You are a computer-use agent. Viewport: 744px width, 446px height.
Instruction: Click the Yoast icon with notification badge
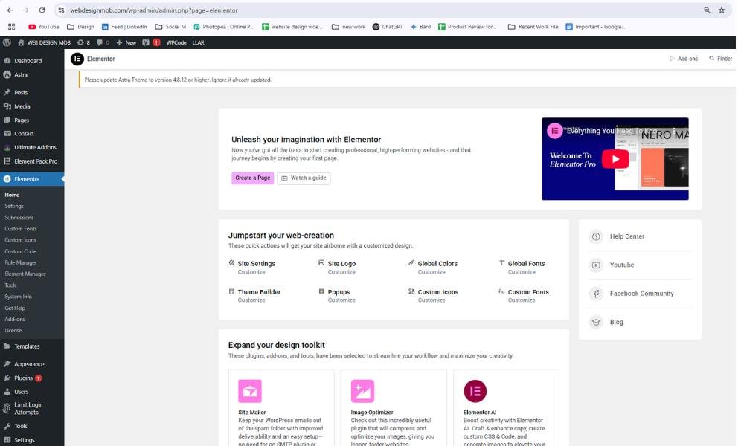click(x=151, y=42)
